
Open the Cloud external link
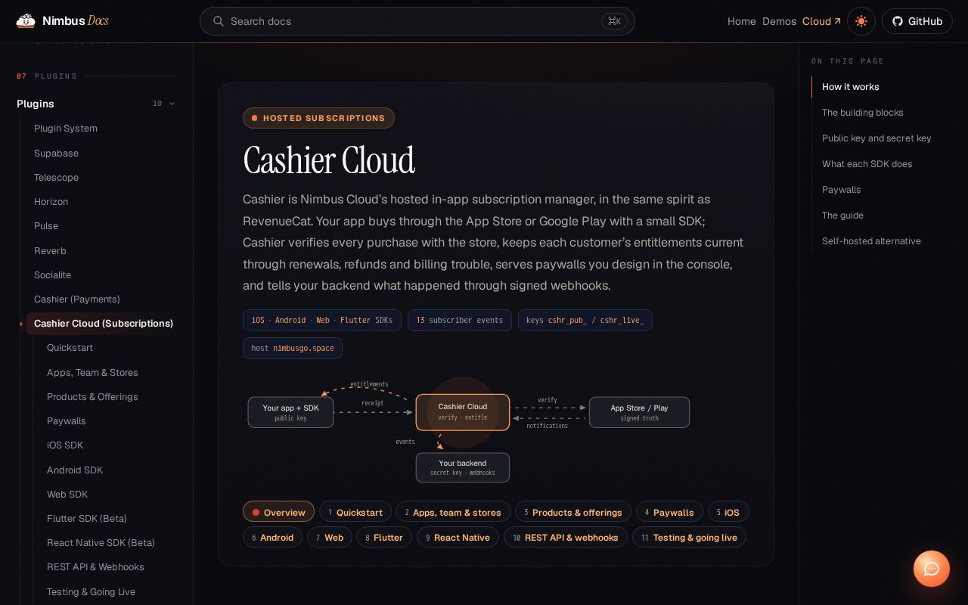(x=821, y=21)
